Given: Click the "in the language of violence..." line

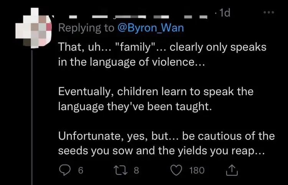Looking at the screenshot, I should [131, 62].
